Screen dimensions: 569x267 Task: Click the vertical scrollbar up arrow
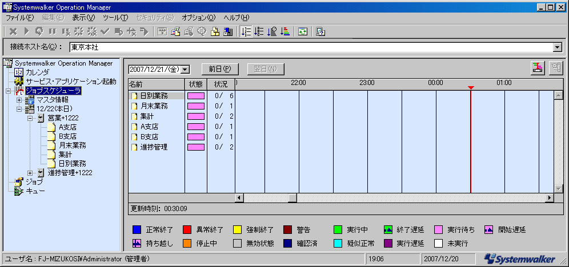558,95
